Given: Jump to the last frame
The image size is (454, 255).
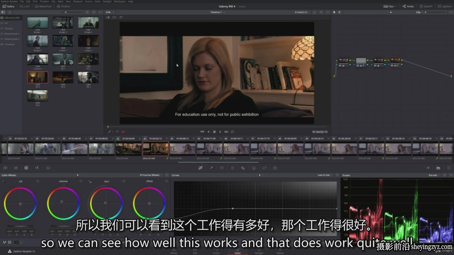Looking at the screenshot, I should (x=226, y=132).
